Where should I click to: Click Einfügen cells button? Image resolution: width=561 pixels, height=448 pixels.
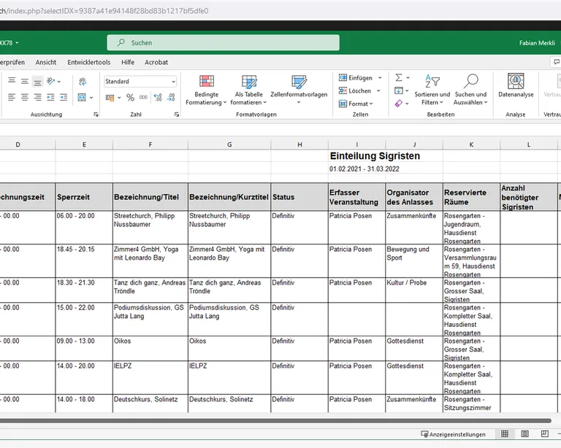pyautogui.click(x=356, y=78)
